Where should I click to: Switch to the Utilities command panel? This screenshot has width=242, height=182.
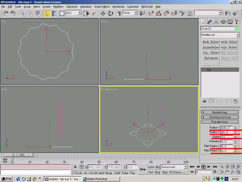pyautogui.click(x=237, y=22)
